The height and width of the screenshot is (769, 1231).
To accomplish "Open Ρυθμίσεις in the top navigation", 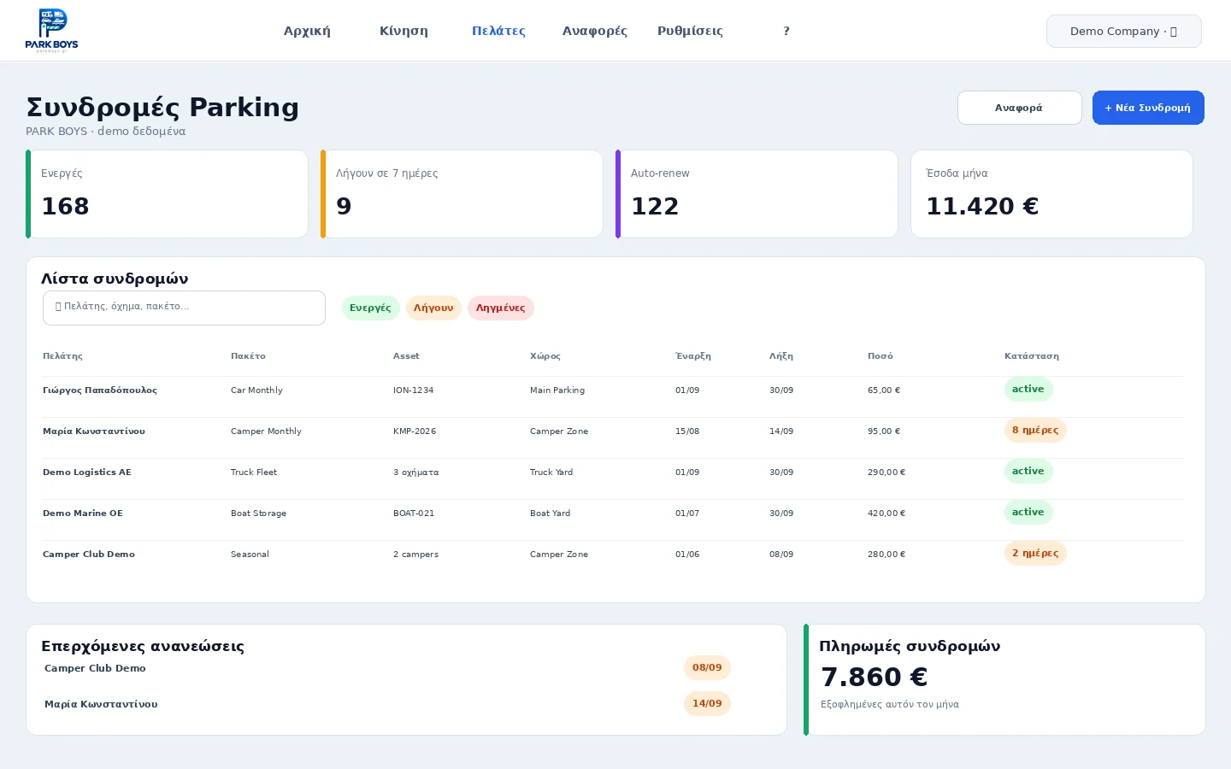I will (x=690, y=31).
